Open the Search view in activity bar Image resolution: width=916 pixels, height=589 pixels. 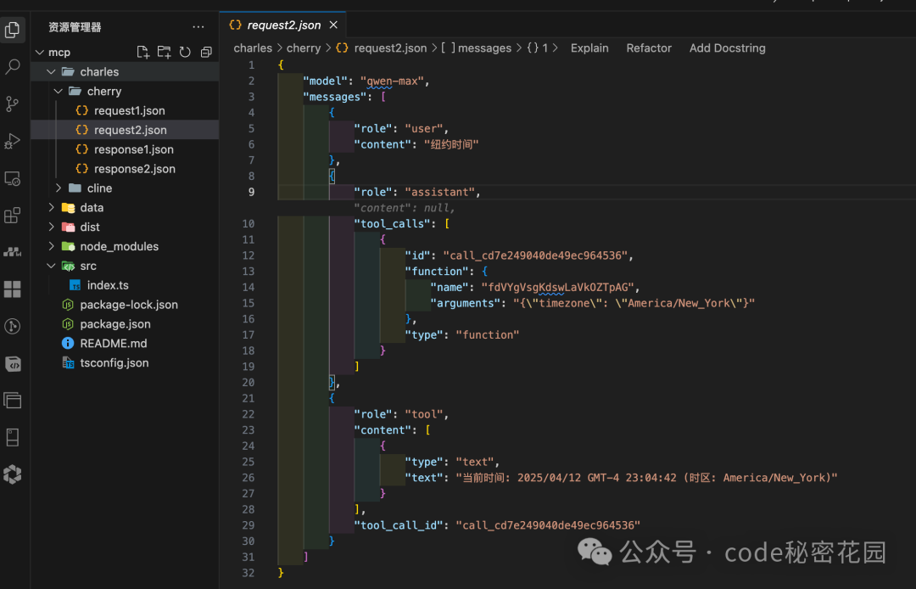[12, 66]
